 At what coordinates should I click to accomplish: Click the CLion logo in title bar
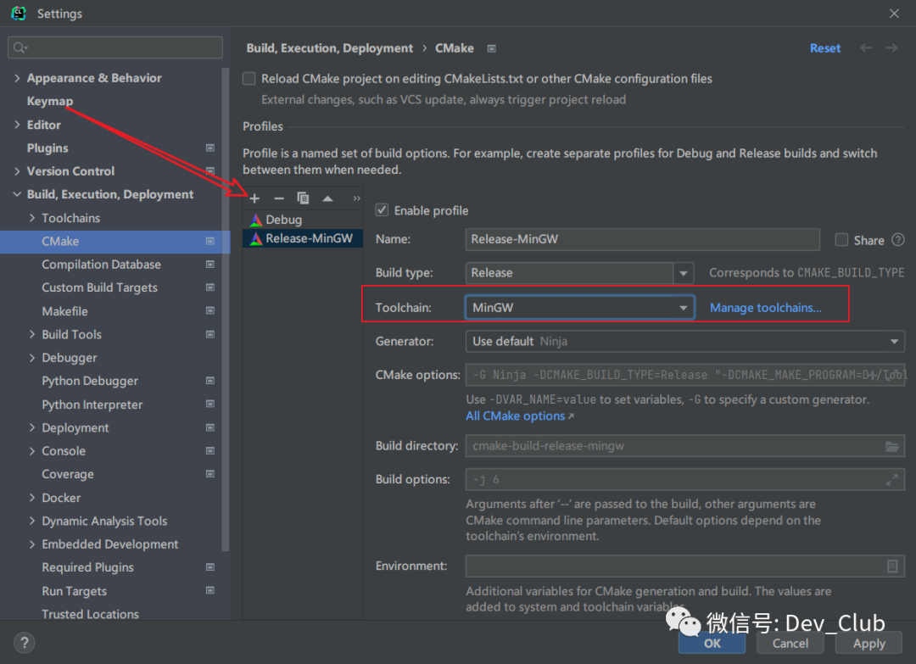coord(19,13)
